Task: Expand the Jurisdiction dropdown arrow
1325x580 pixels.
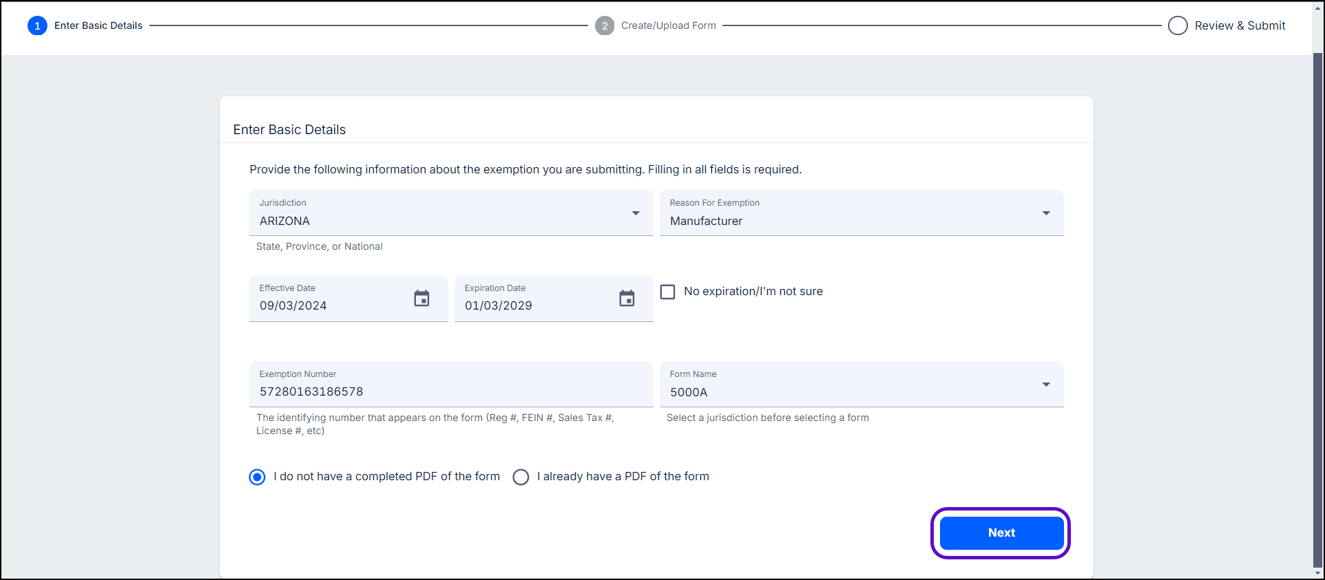Action: [x=636, y=213]
